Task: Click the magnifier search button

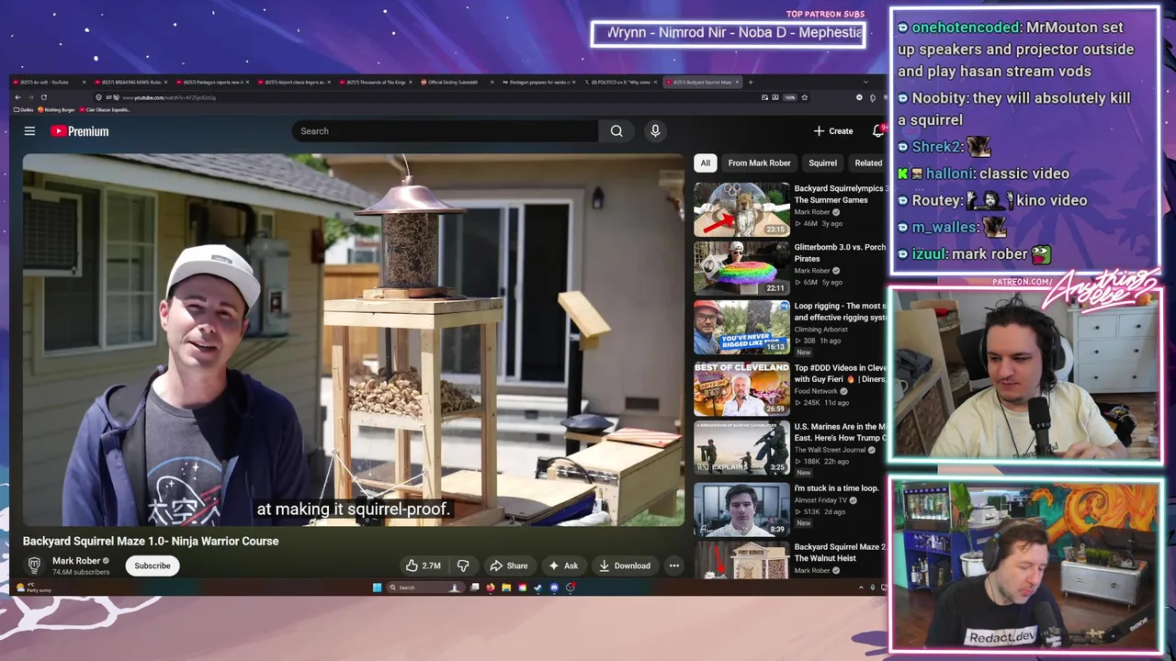Action: 616,131
